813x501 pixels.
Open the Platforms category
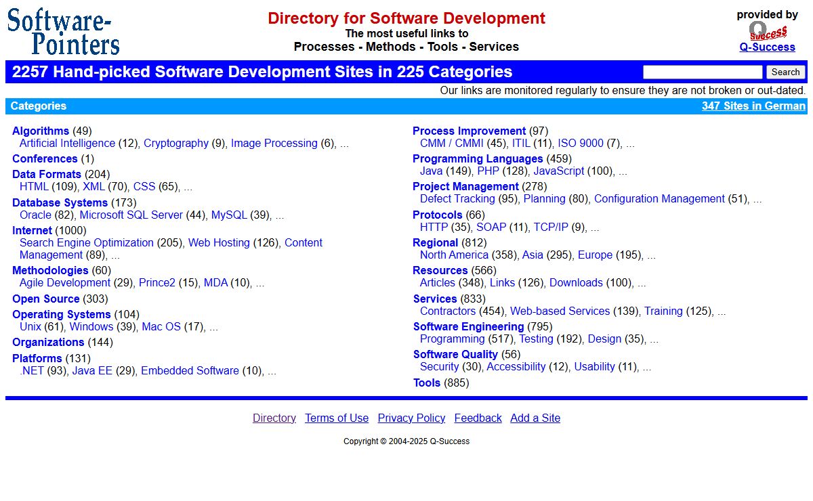pyautogui.click(x=37, y=359)
